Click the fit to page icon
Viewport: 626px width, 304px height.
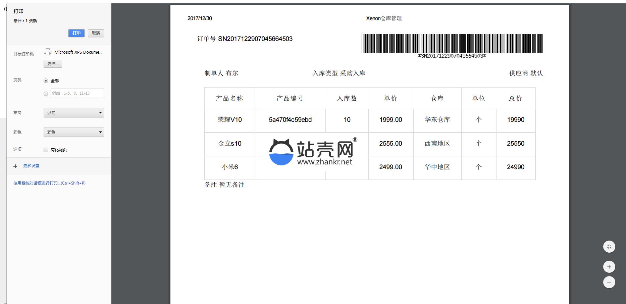[609, 247]
